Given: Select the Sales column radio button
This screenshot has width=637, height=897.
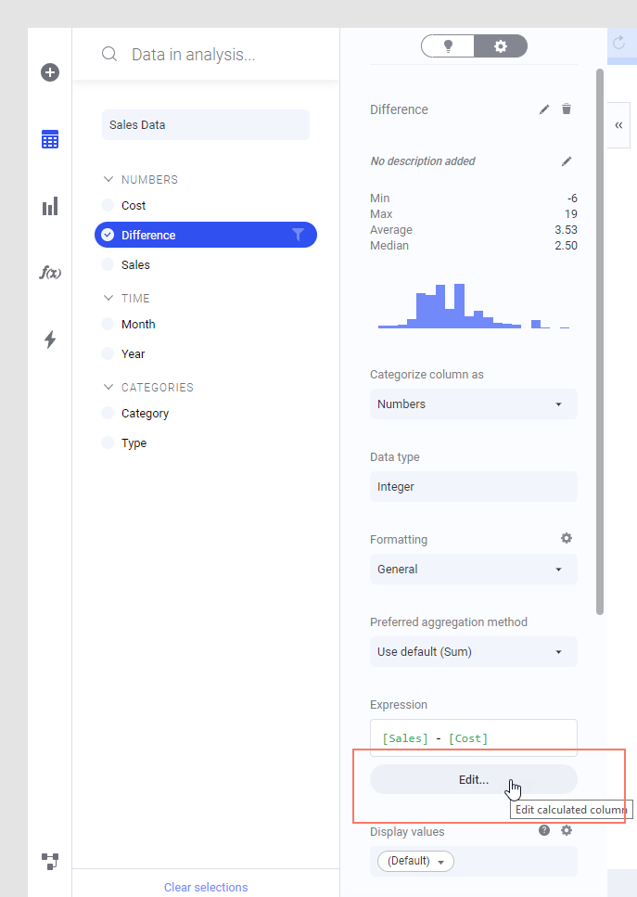Looking at the screenshot, I should point(108,265).
